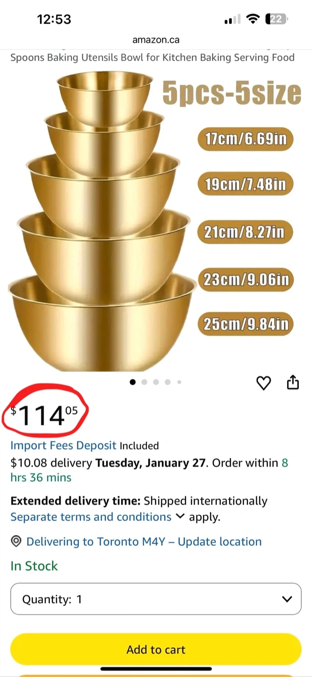Tap the heart wishlist icon
Viewport: 312px width, 677px height.
pos(264,383)
